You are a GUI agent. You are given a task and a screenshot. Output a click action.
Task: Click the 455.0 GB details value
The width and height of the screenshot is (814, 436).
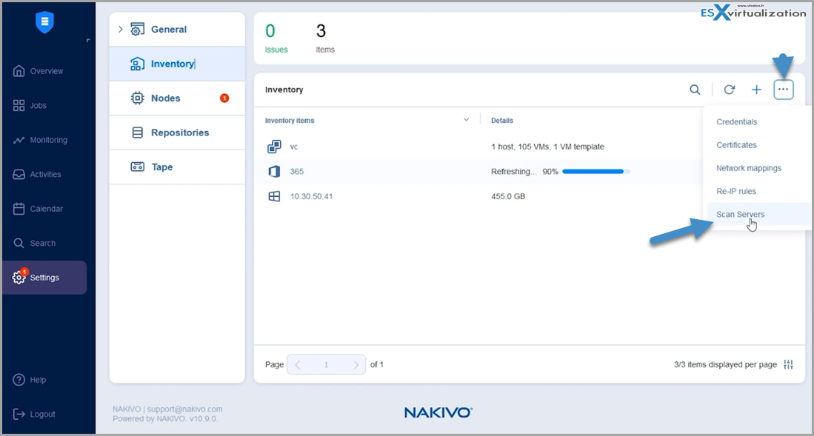507,196
